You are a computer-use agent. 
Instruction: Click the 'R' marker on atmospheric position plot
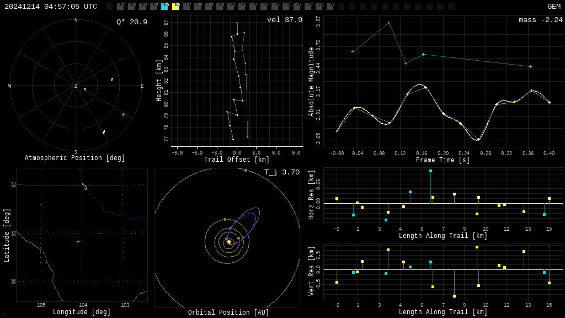112,80
